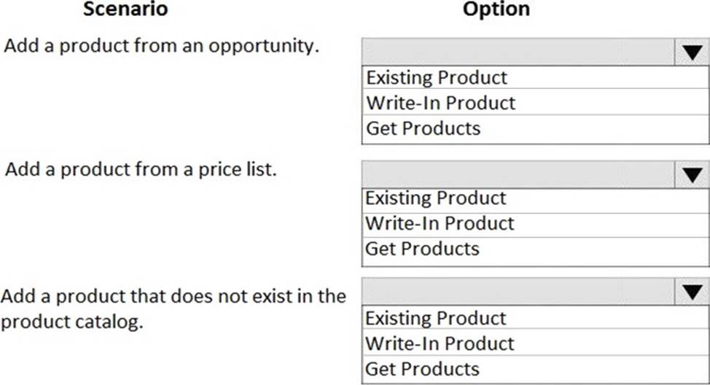
Task: Click the 'Add a product from a price list' text
Action: 141,170
